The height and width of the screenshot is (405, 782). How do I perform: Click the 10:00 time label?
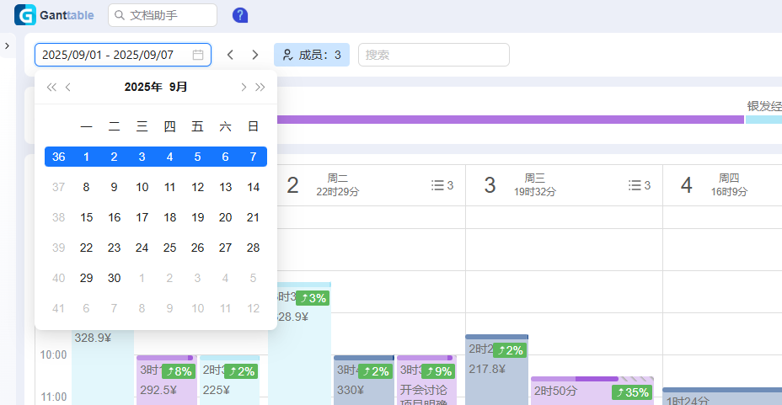pyautogui.click(x=53, y=354)
